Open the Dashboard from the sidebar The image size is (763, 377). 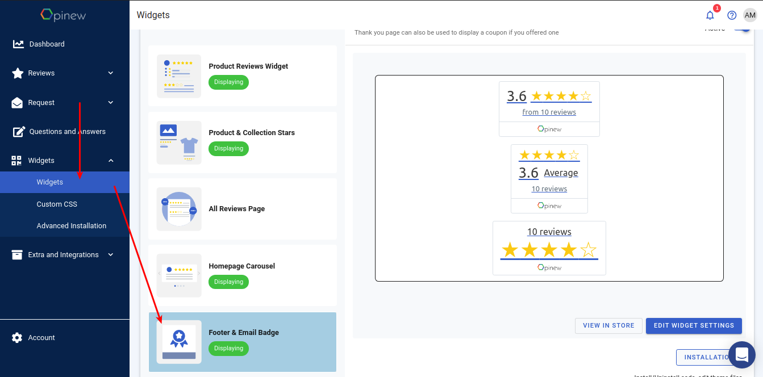[x=17, y=44]
